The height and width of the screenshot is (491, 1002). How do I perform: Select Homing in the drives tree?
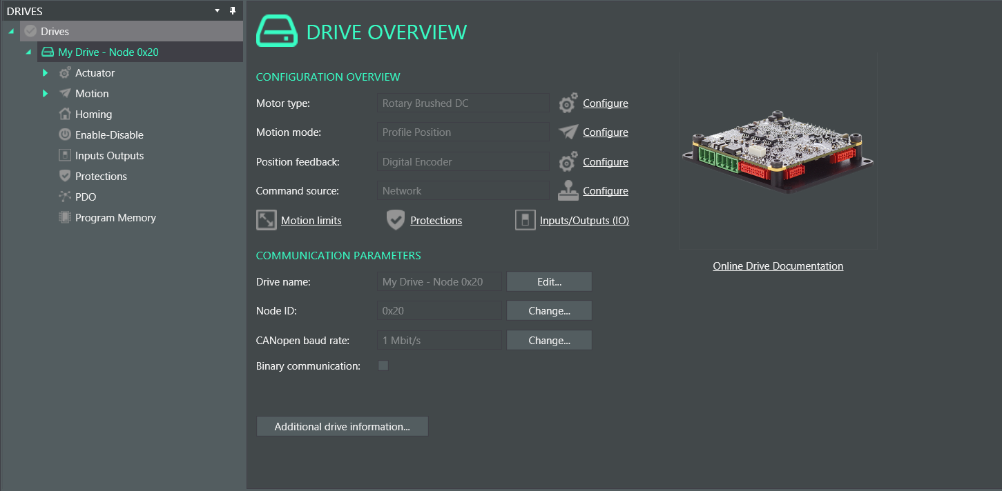93,114
